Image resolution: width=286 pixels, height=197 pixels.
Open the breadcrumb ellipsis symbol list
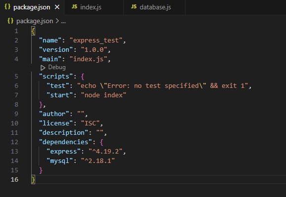pyautogui.click(x=63, y=23)
